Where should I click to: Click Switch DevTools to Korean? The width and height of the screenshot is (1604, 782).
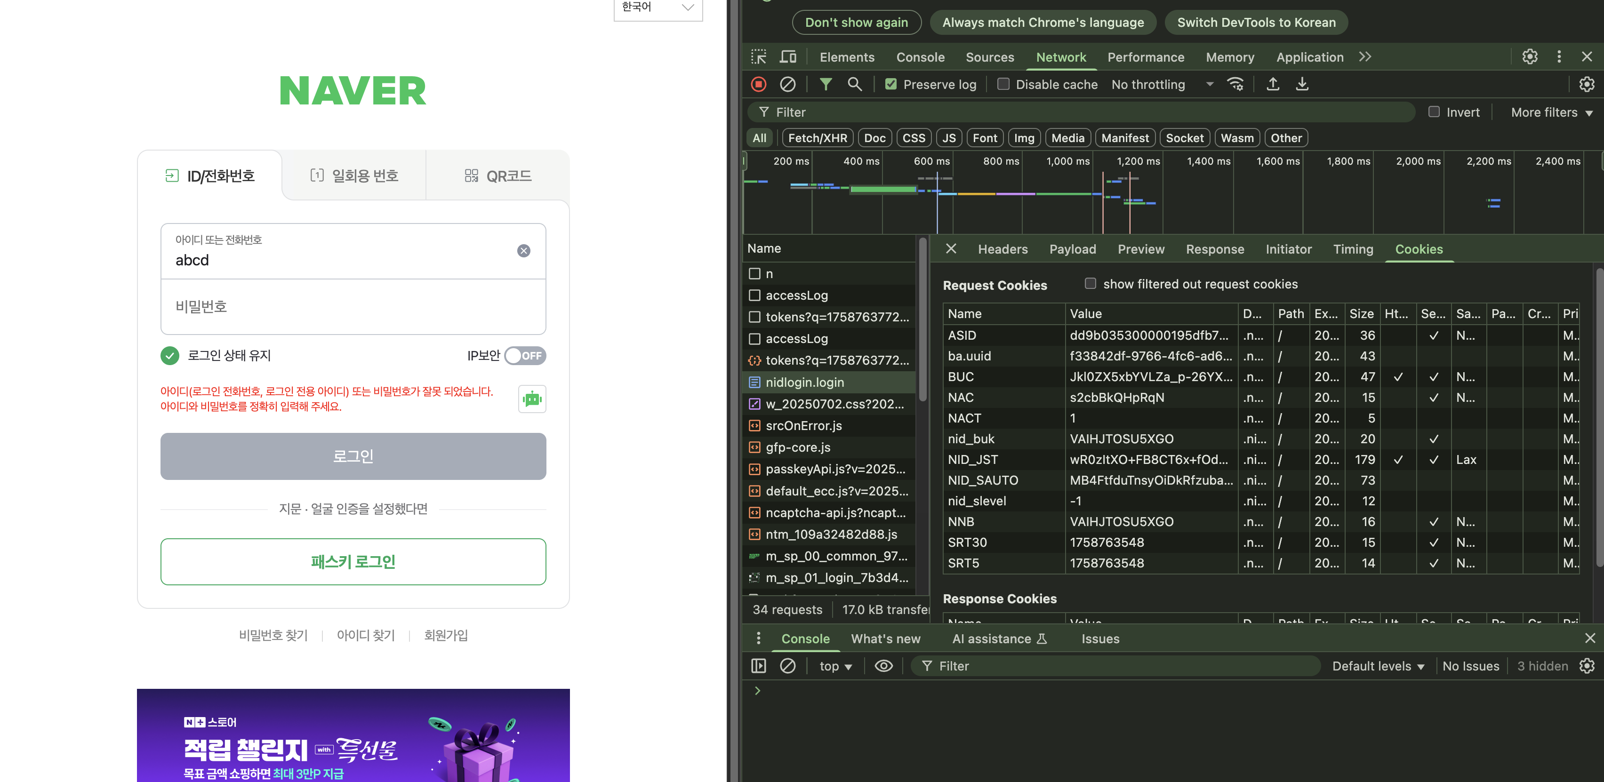coord(1256,23)
